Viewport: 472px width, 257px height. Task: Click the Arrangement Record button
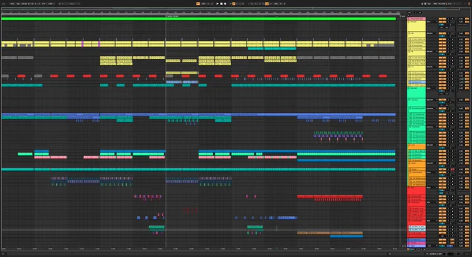point(225,3)
